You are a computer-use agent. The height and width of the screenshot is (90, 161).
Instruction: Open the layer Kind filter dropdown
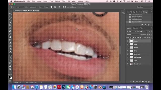(x=132, y=31)
